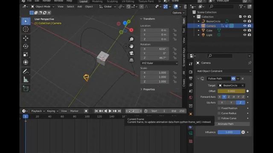Expand the BezierCircle outliner item
273x153 pixels.
199,21
